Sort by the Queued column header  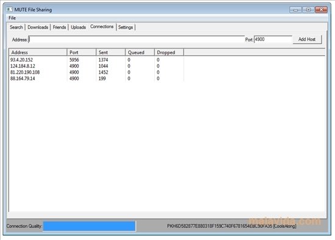click(x=140, y=52)
